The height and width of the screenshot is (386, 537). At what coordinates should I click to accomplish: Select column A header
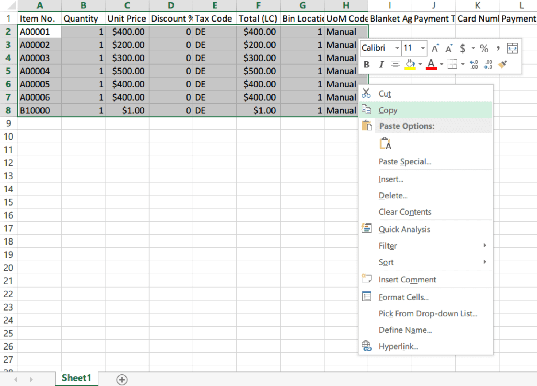pos(40,5)
